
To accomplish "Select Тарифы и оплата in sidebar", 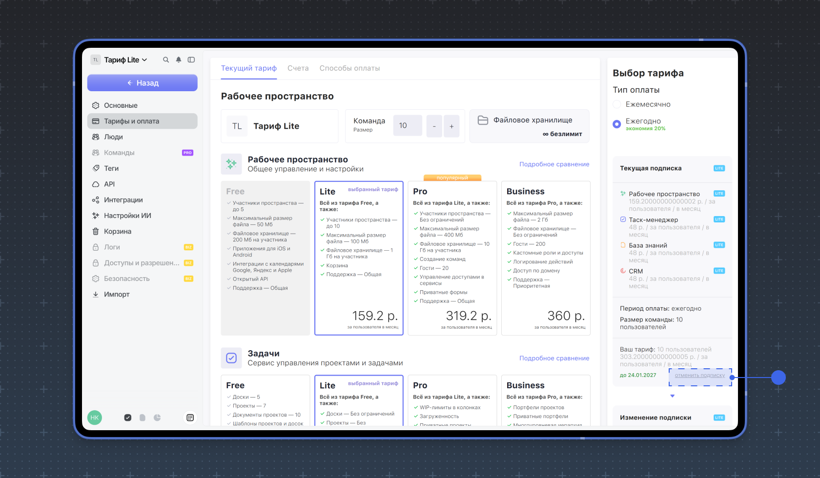I will click(x=143, y=121).
